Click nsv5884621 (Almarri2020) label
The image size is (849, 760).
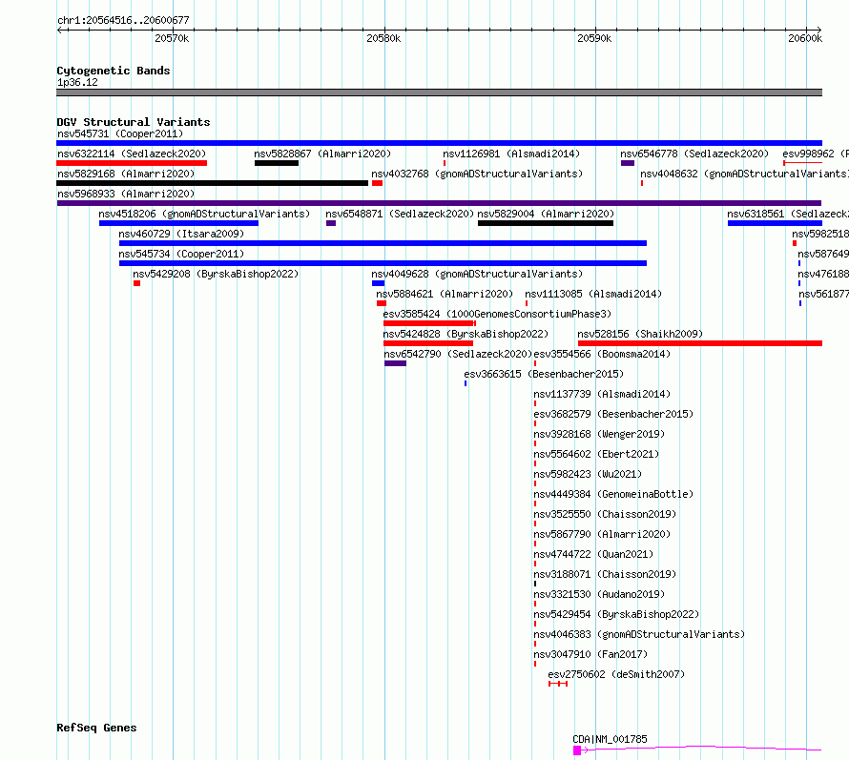[445, 294]
